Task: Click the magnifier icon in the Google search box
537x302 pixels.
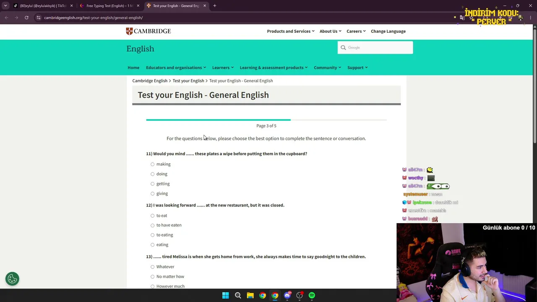Action: tap(343, 47)
